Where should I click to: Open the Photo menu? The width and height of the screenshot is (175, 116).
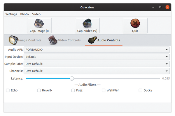[24, 14]
